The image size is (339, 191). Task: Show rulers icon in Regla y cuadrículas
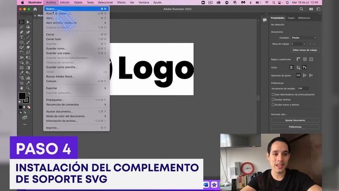(x=298, y=59)
